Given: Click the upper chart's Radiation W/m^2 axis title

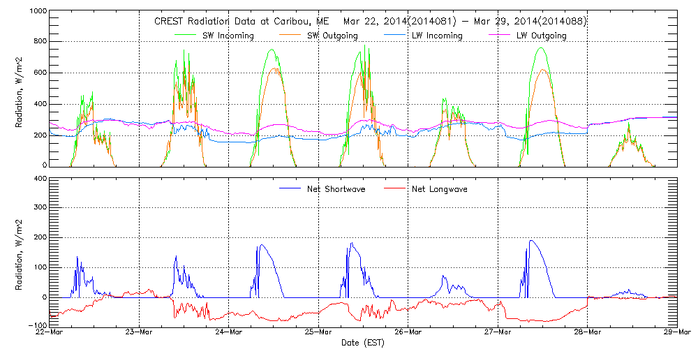Looking at the screenshot, I should tap(19, 89).
